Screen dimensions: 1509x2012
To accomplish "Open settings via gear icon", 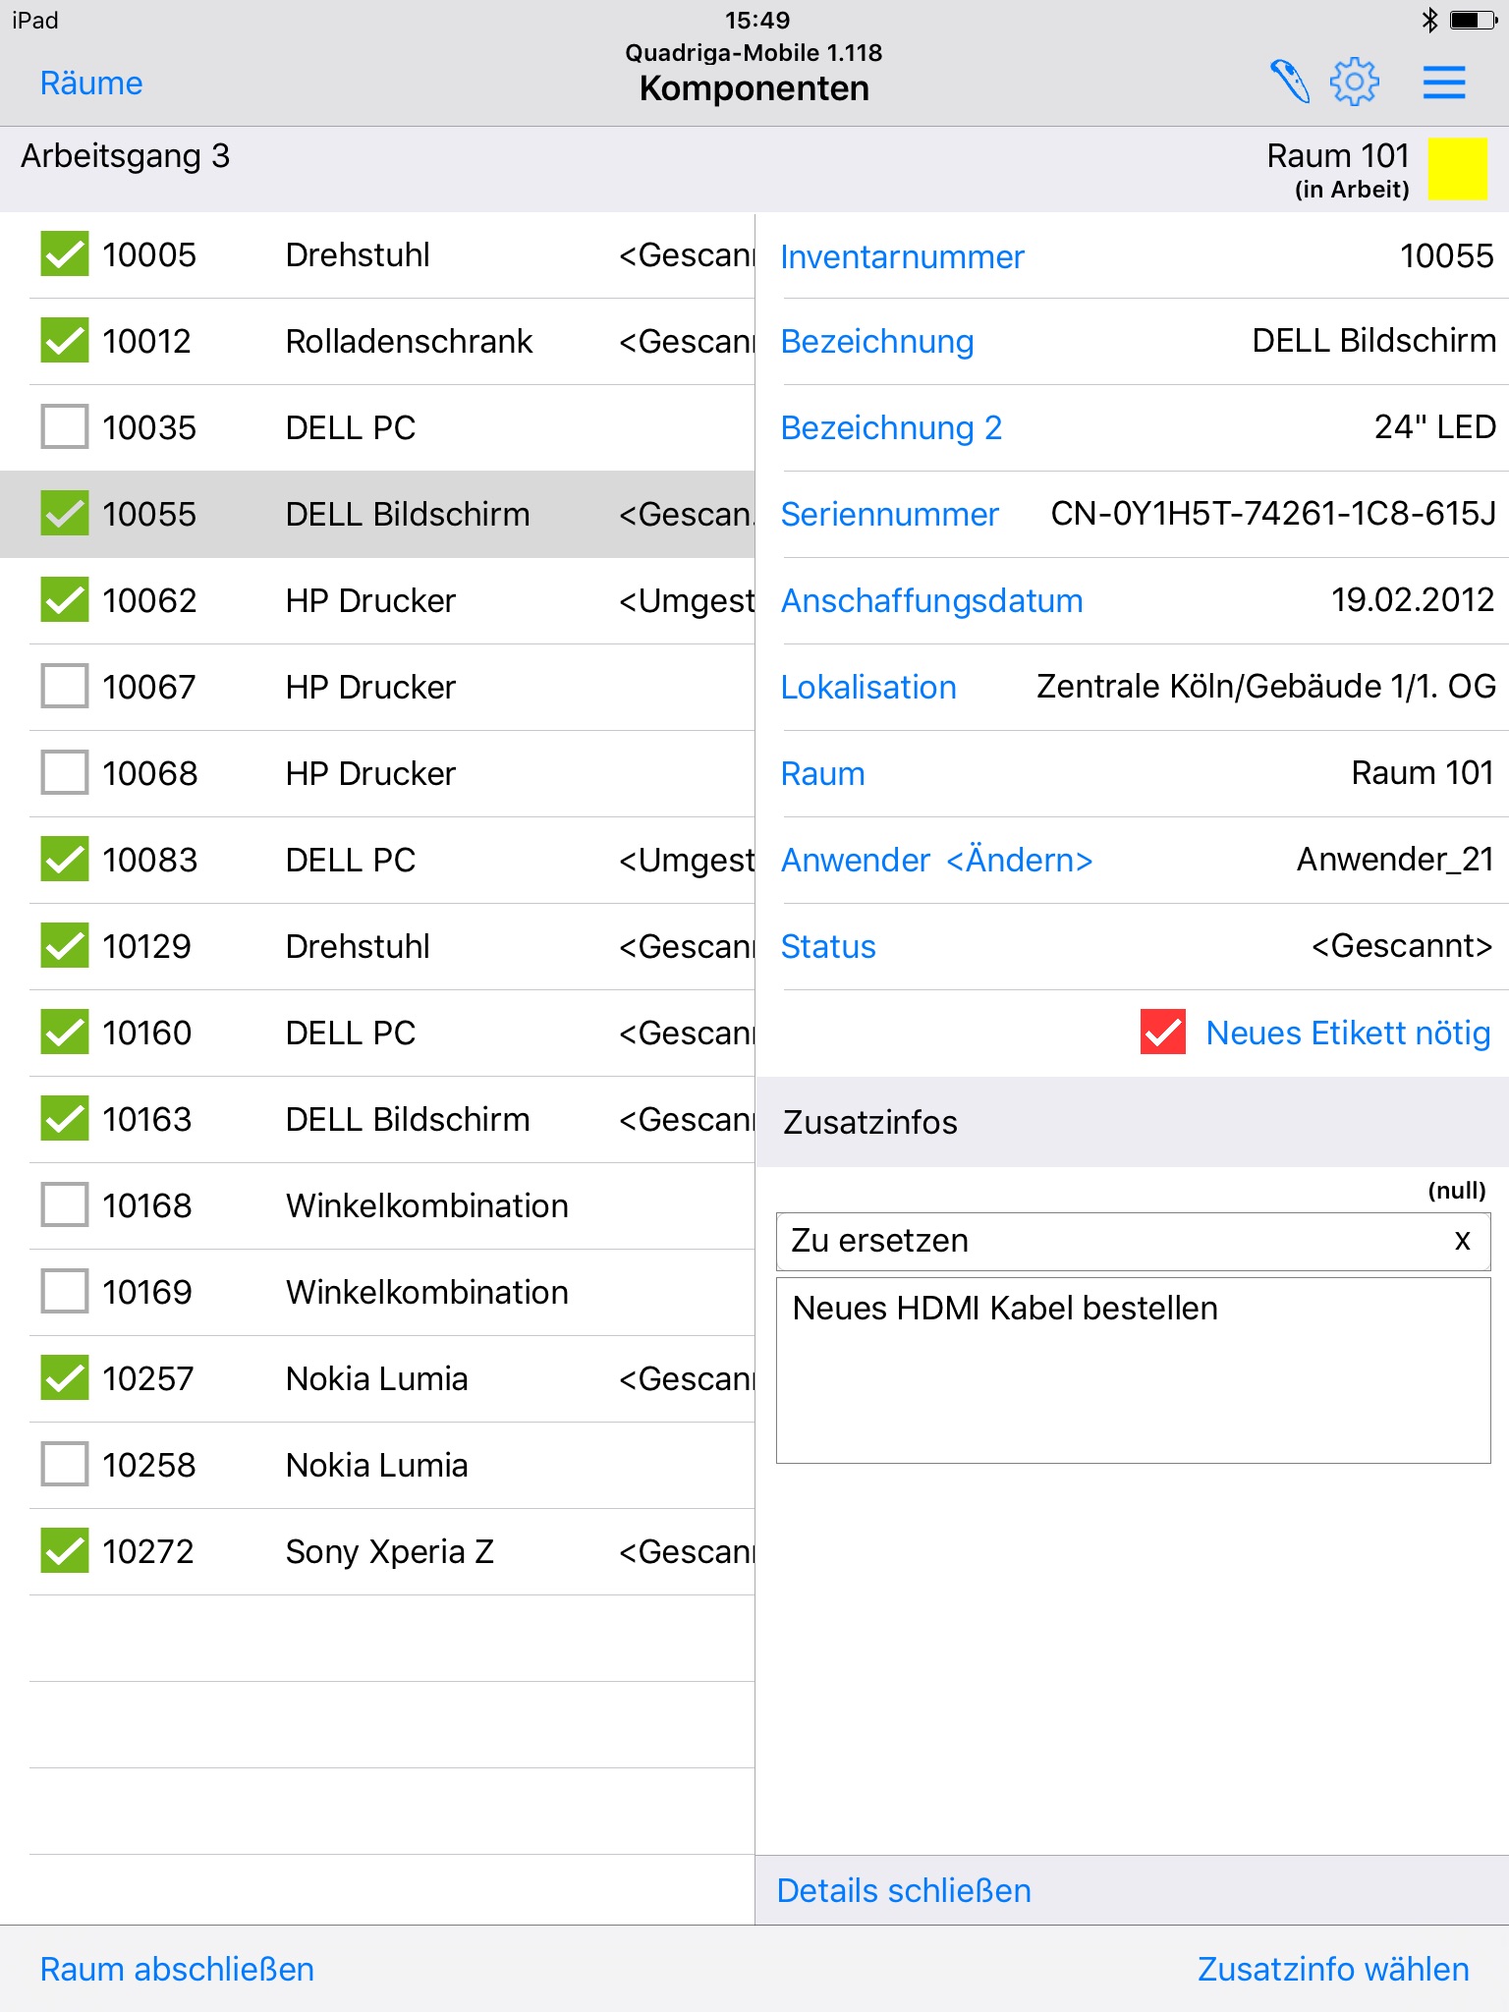I will pos(1355,82).
